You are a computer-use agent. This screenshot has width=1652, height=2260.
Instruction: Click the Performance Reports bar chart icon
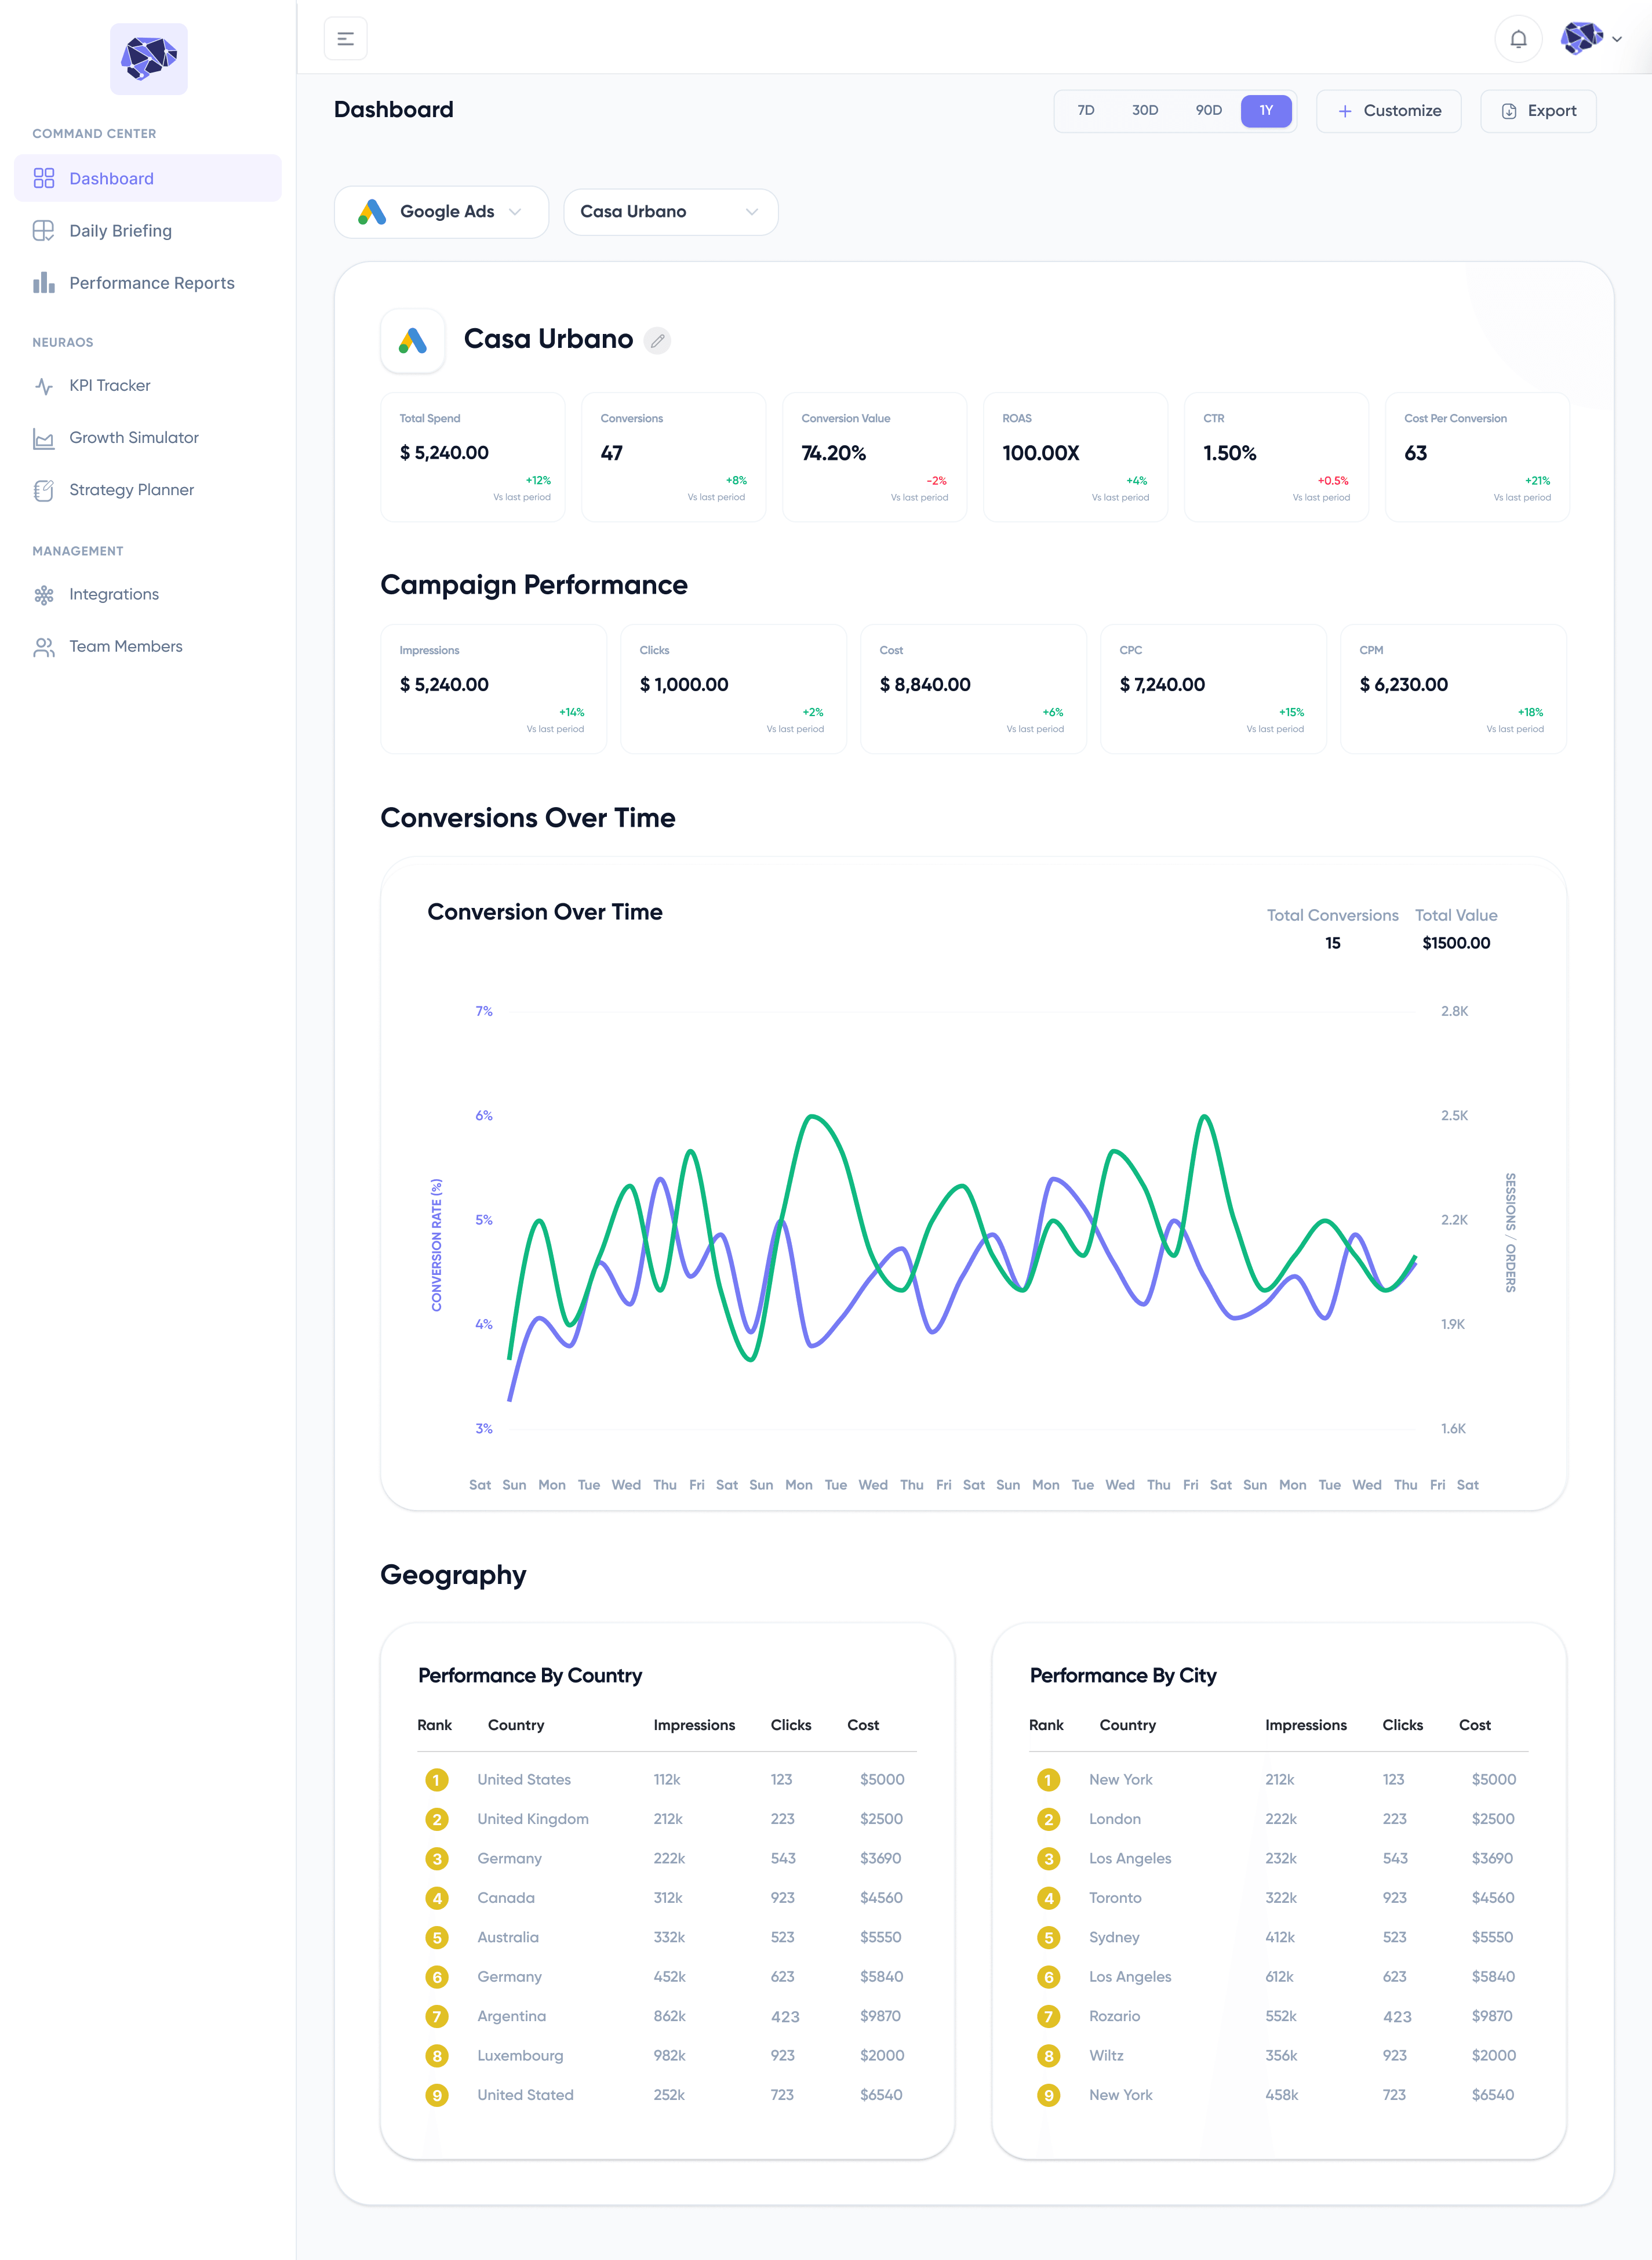click(44, 283)
